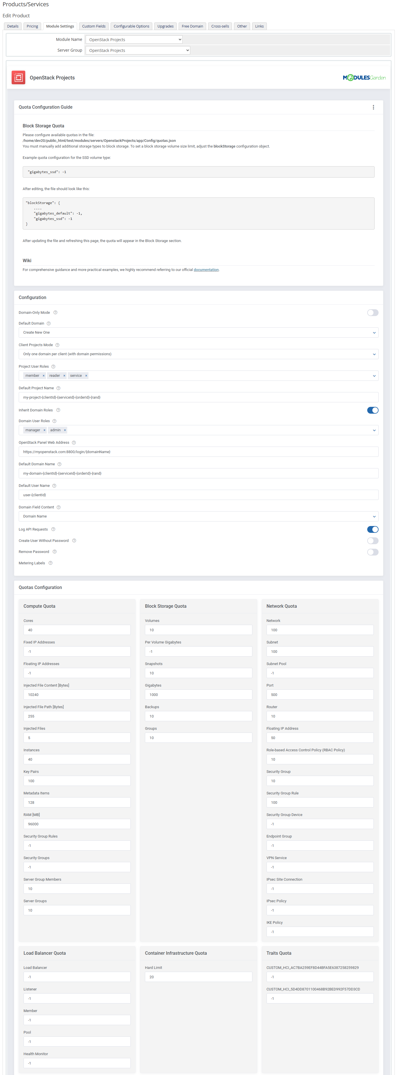Enable the Domain-Only Mode toggle

pos(372,313)
